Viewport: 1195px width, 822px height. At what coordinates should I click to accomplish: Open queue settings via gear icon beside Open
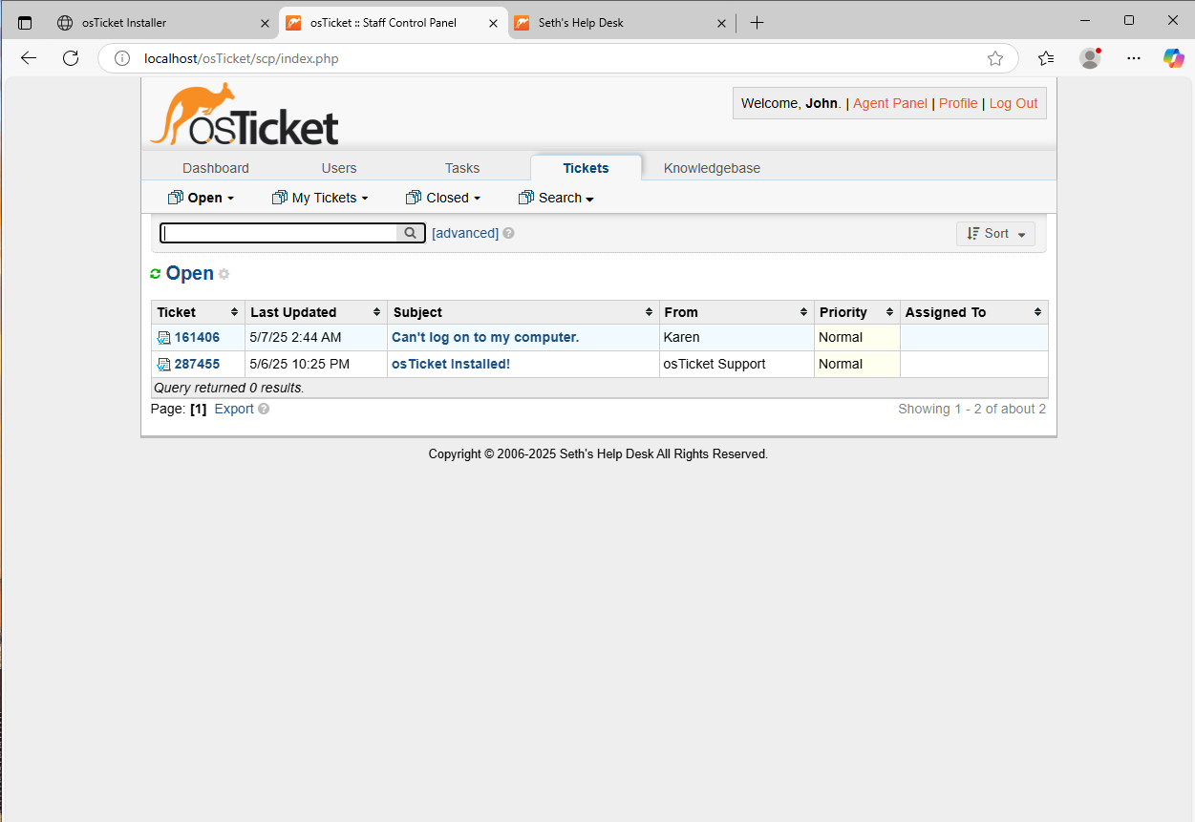tap(224, 274)
